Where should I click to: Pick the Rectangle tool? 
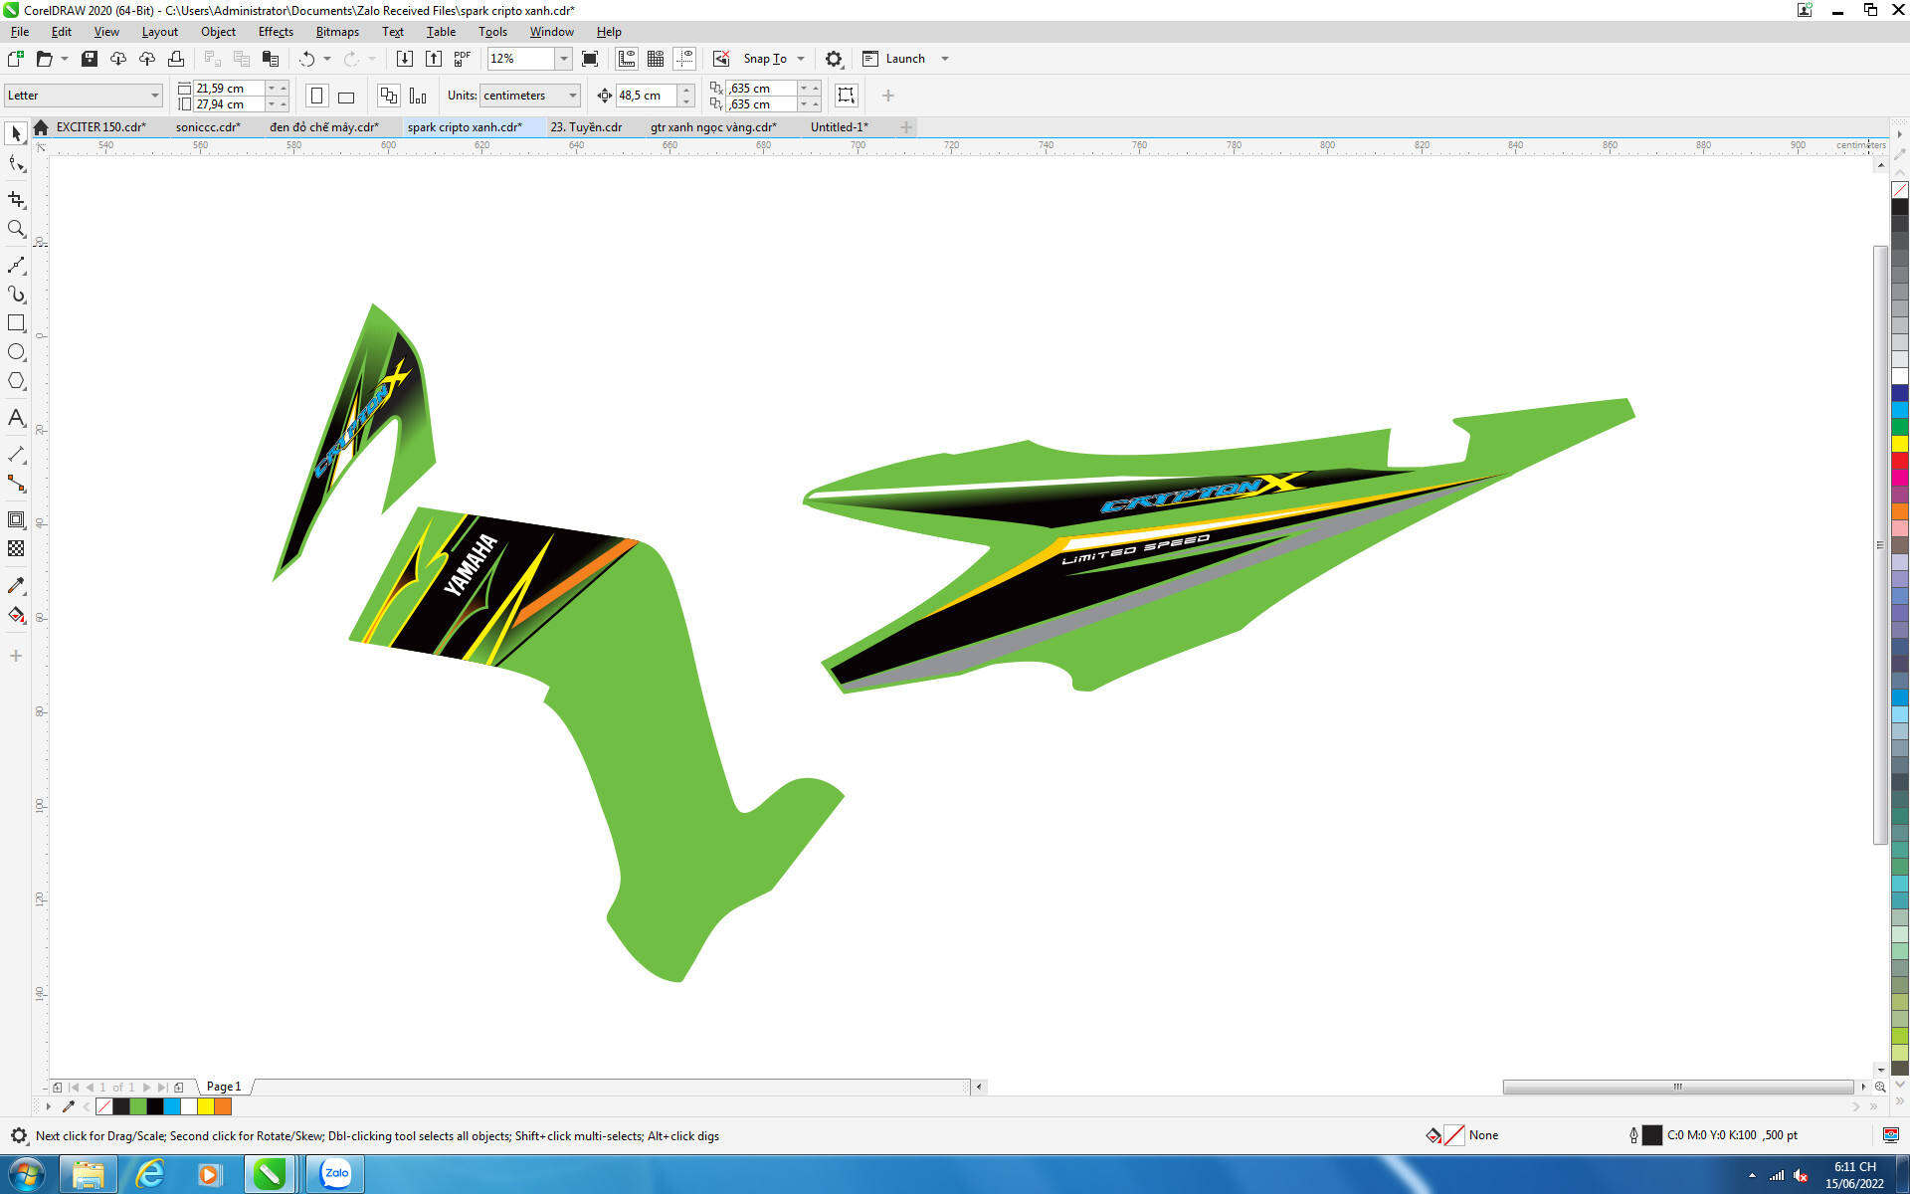tap(16, 323)
